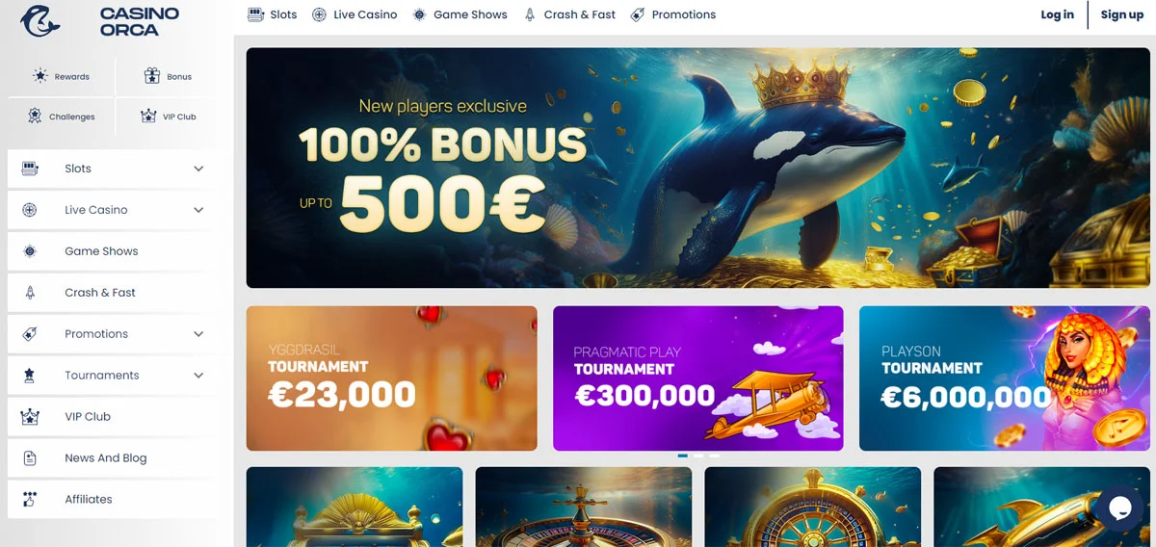Screen dimensions: 1156x547
Task: Expand the Slots sidebar chevron
Action: click(x=198, y=169)
